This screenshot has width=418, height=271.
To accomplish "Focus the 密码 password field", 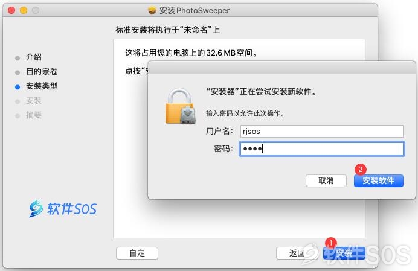I will coord(322,148).
